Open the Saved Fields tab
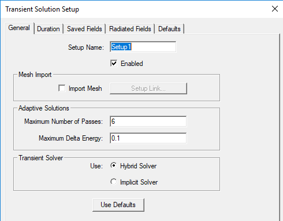 click(x=84, y=29)
